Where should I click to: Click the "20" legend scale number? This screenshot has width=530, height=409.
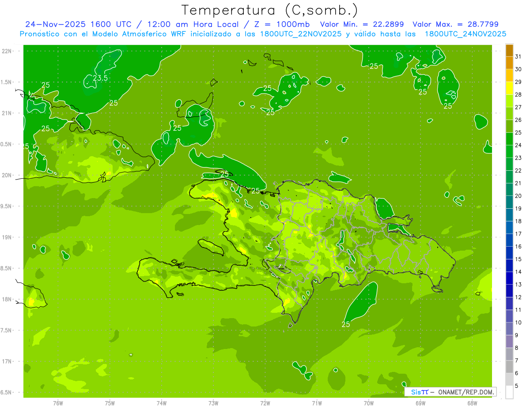[519, 196]
